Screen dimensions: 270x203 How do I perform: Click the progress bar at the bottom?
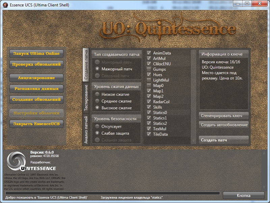click(112, 193)
